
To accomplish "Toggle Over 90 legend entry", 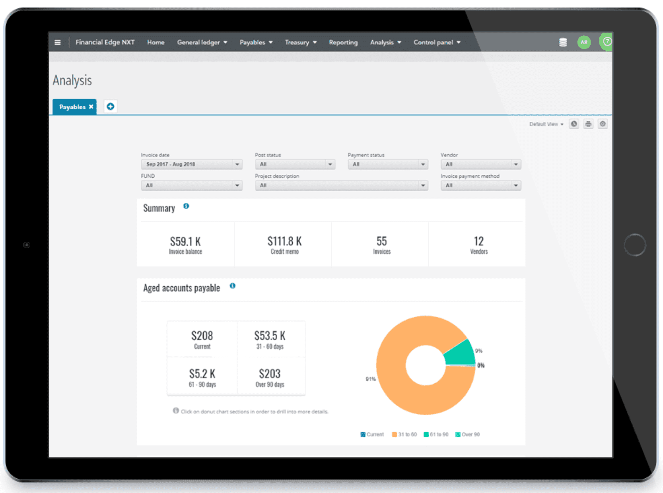I will point(467,435).
